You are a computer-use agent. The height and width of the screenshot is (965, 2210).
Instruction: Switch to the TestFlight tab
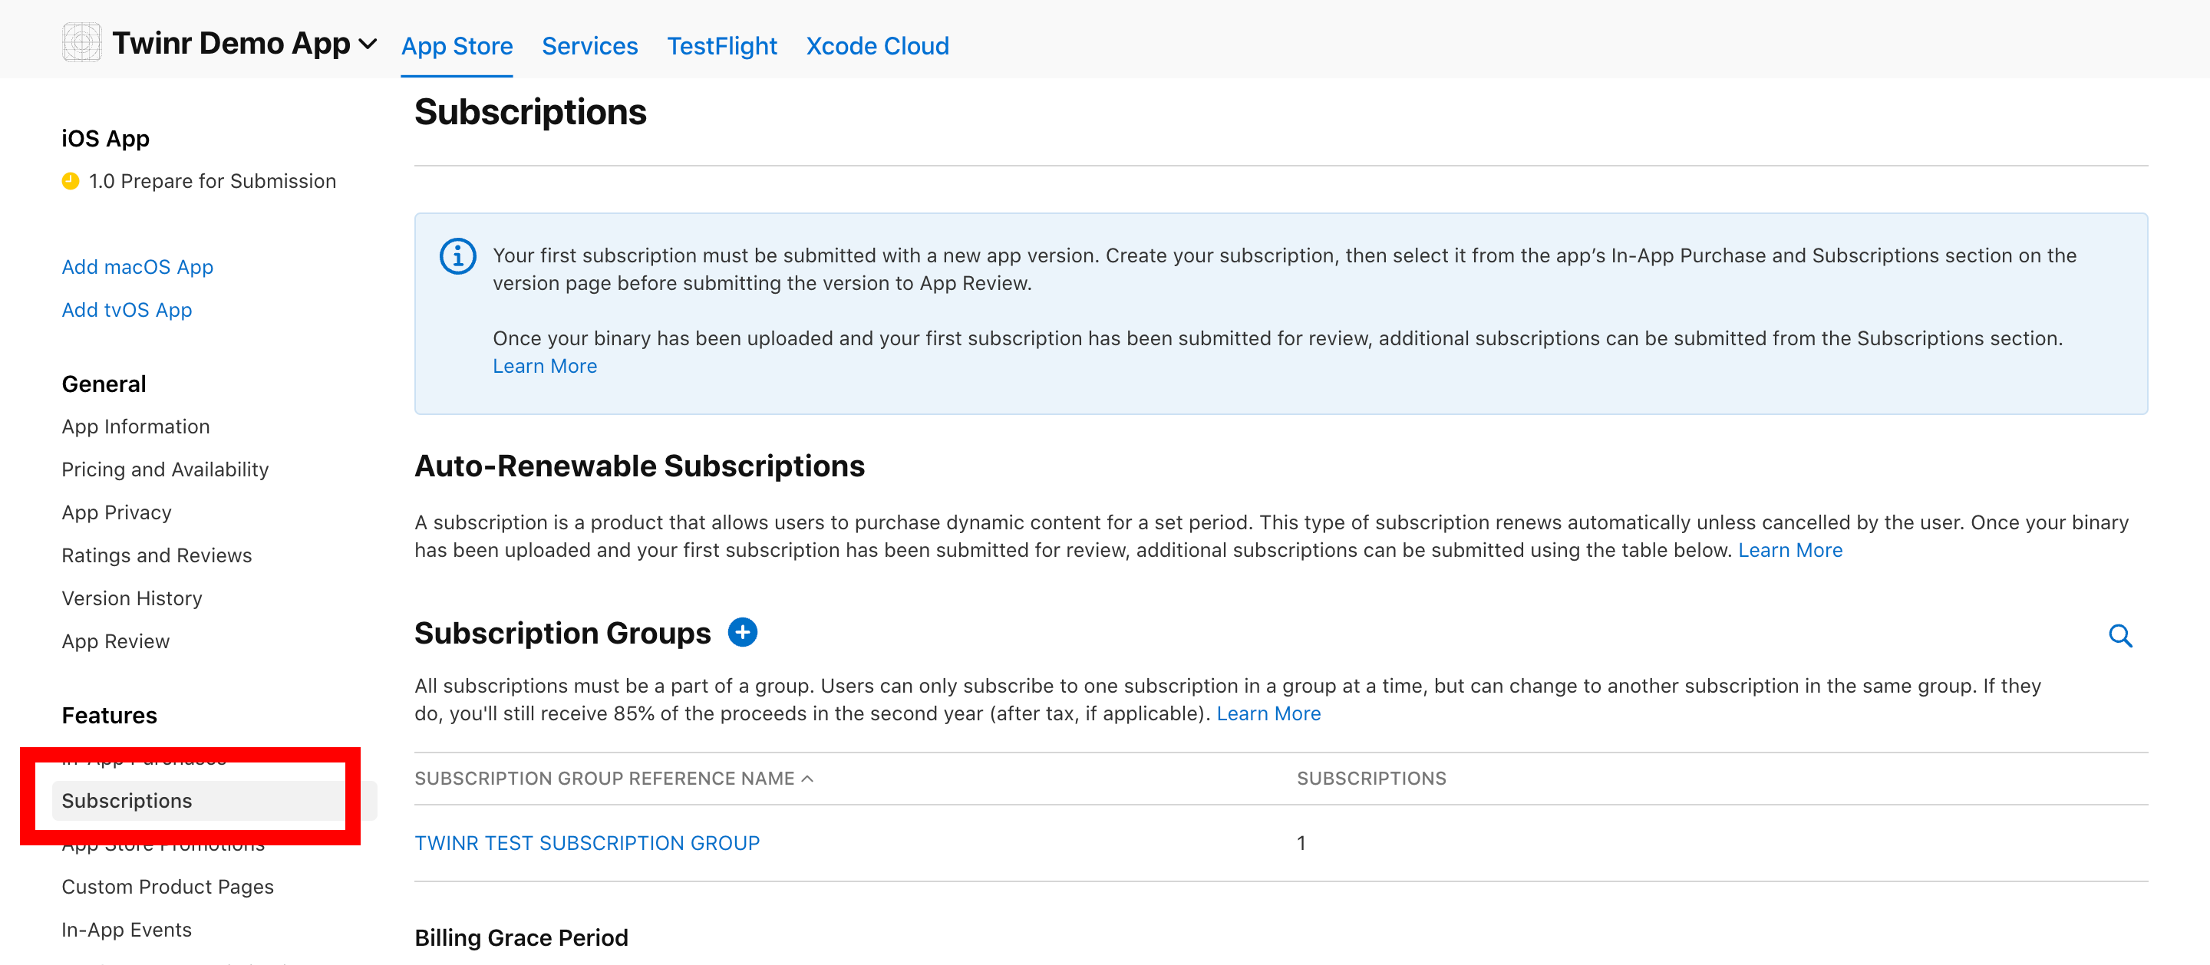(x=721, y=45)
